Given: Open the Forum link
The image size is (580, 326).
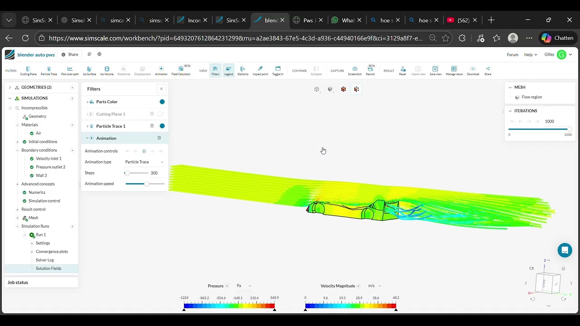Looking at the screenshot, I should tap(512, 55).
